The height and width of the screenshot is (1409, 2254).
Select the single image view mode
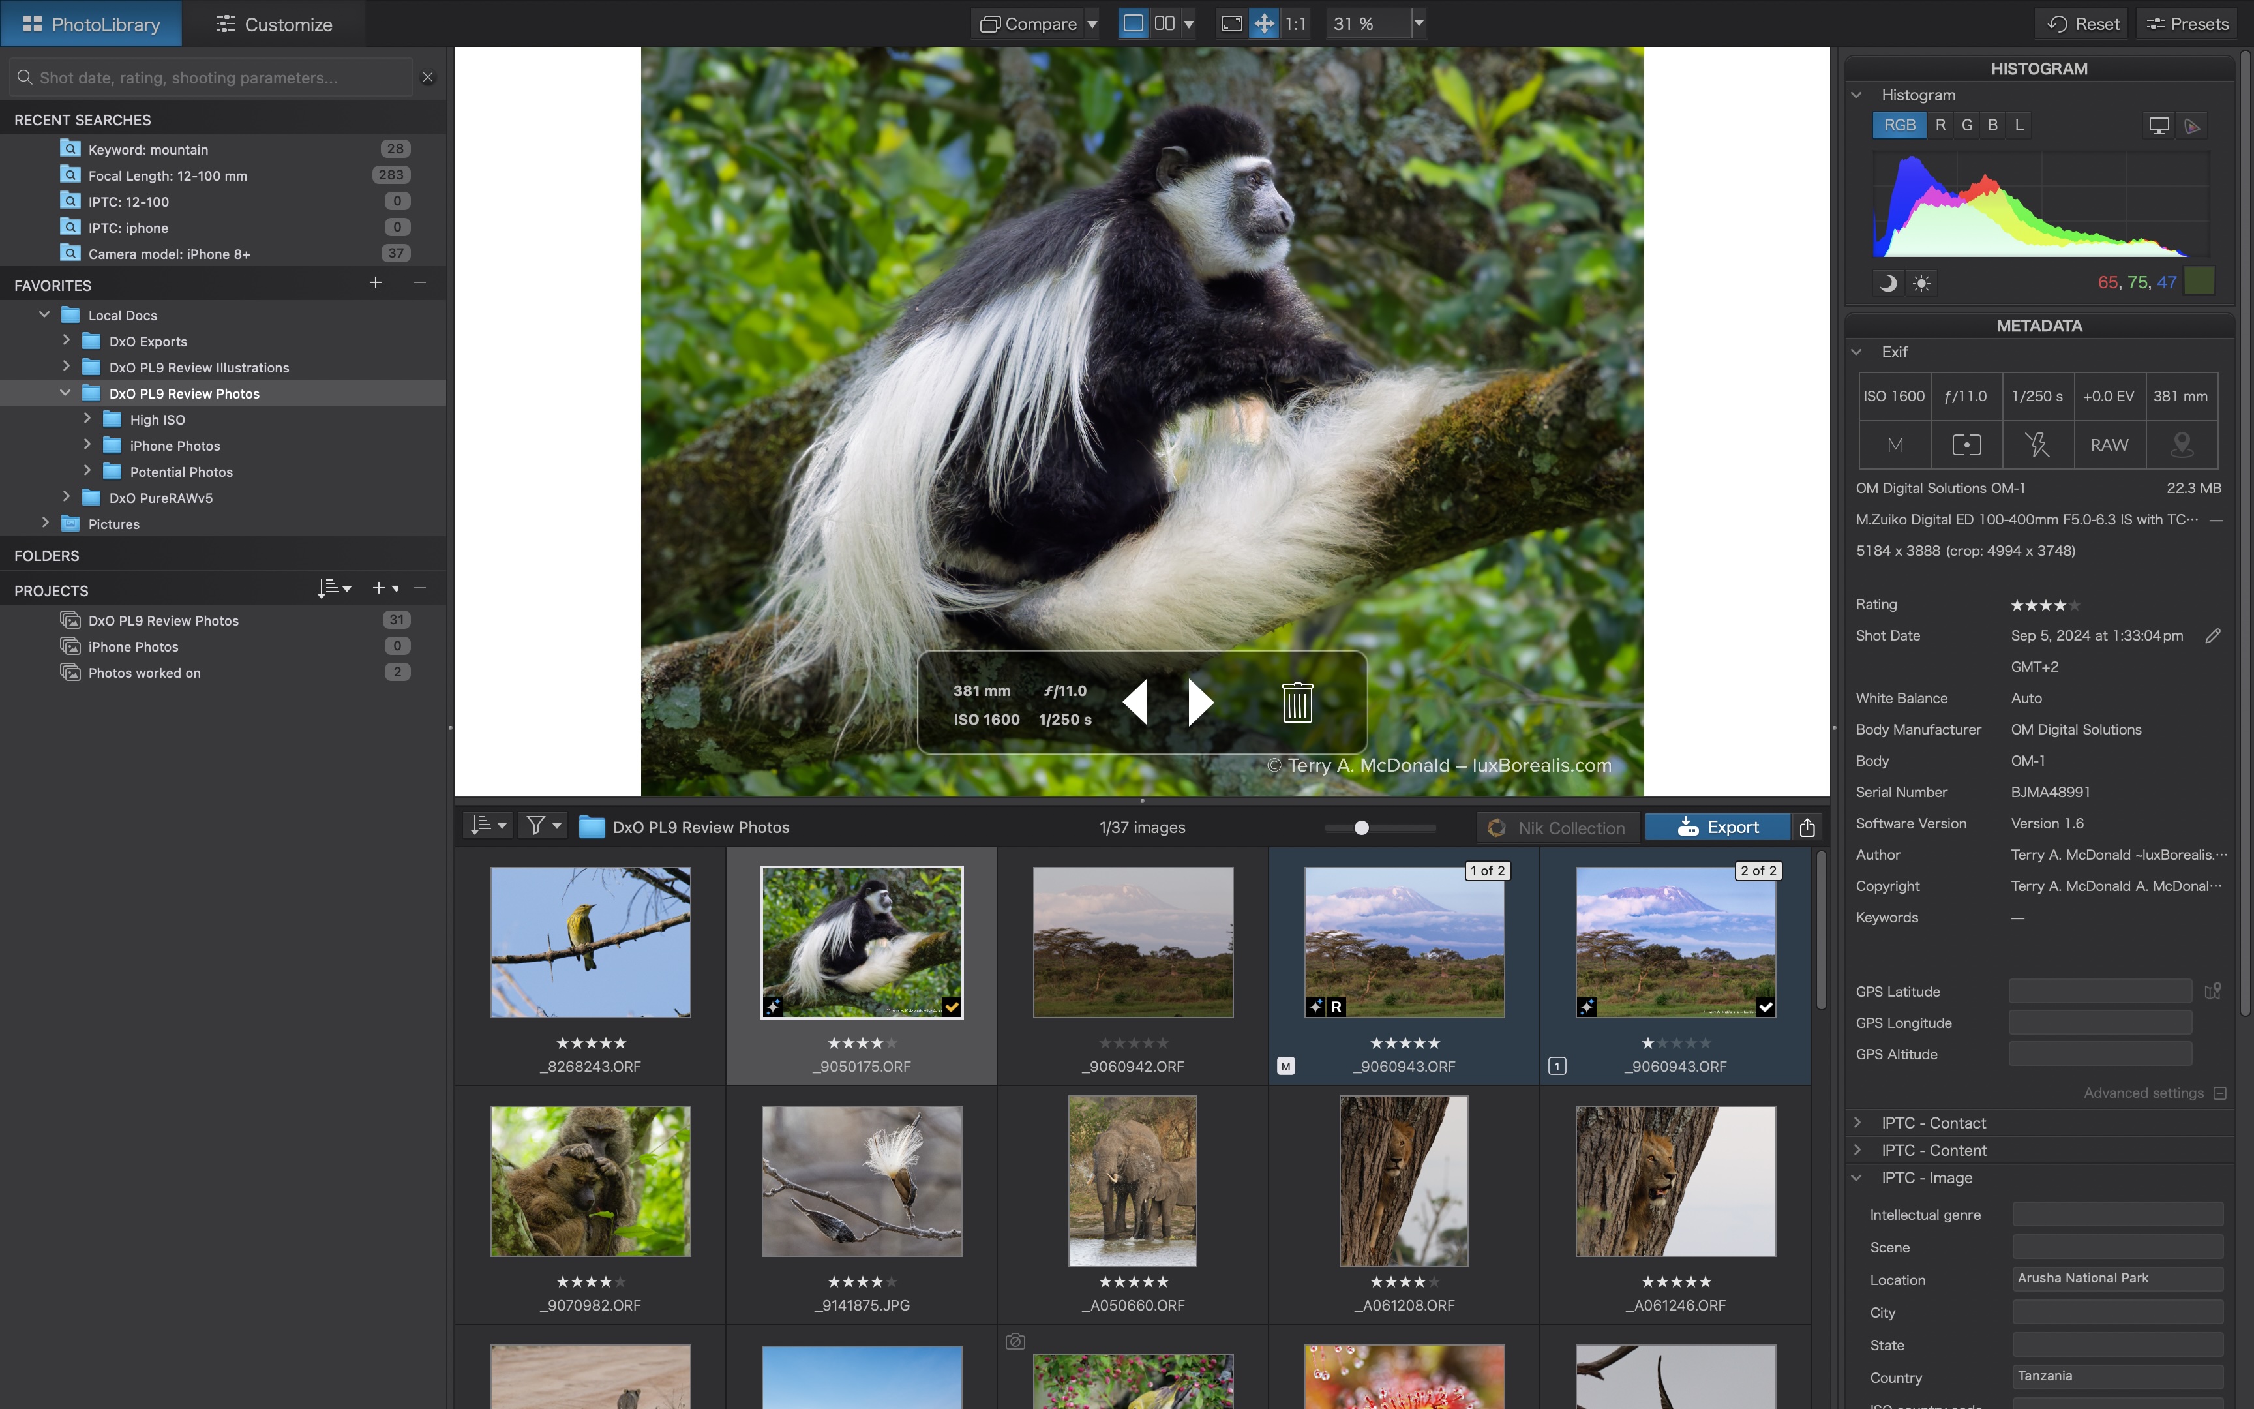point(1133,23)
